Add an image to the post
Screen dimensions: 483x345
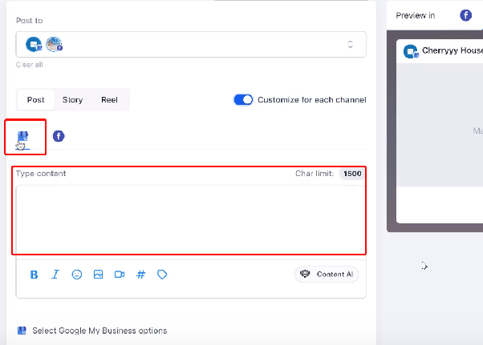point(98,275)
